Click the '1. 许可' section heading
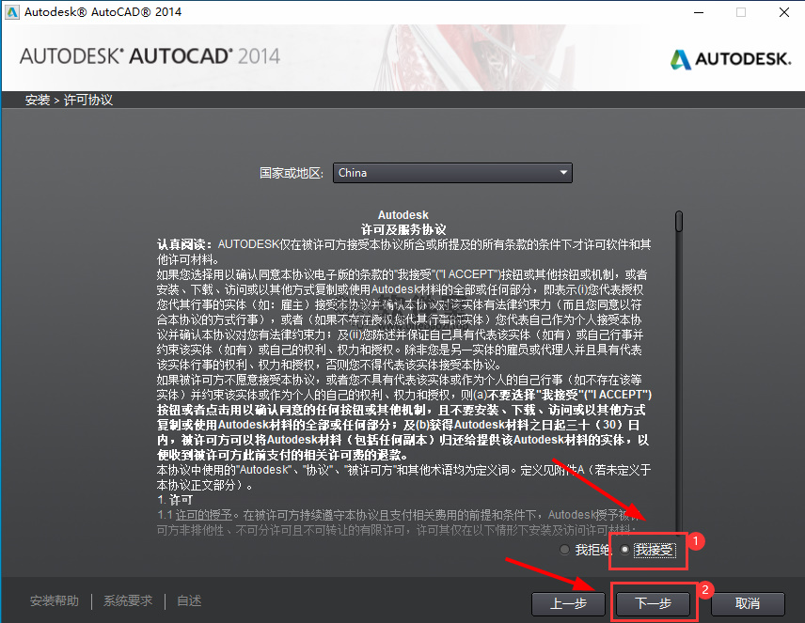 pyautogui.click(x=175, y=500)
